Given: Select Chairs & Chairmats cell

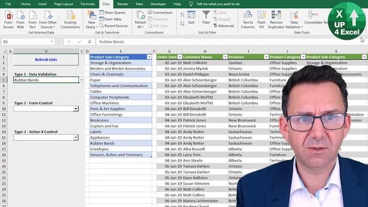Looking at the screenshot, I should [x=121, y=74].
